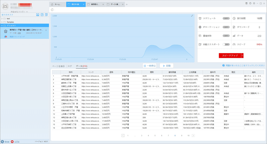
Task: Toggle the IPローテーション switch
Action: coord(226,27)
